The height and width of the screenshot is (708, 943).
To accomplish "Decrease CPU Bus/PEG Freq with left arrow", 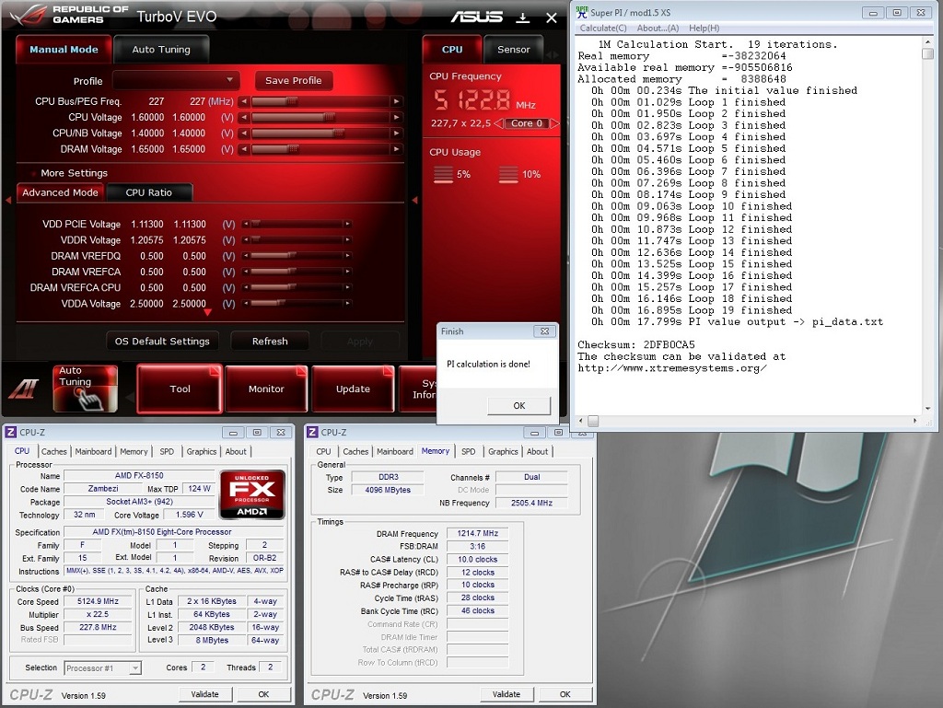I will pyautogui.click(x=244, y=101).
